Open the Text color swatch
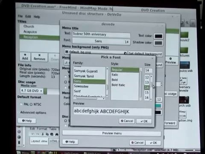This screenshot has width=205, height=154. point(158,36)
